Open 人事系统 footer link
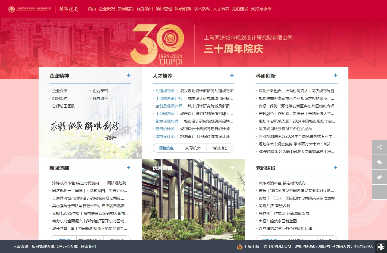387x253 pixels. coord(21,246)
